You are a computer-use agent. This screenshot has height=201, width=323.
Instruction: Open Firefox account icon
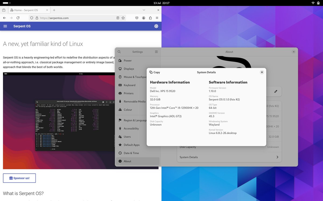pyautogui.click(x=144, y=18)
